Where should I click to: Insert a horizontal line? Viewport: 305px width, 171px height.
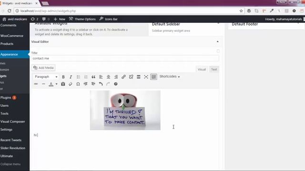pyautogui.click(x=43, y=84)
